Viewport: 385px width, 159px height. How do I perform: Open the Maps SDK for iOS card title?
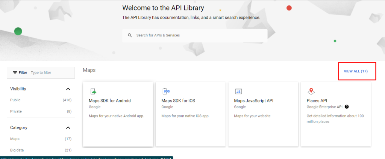(x=178, y=100)
